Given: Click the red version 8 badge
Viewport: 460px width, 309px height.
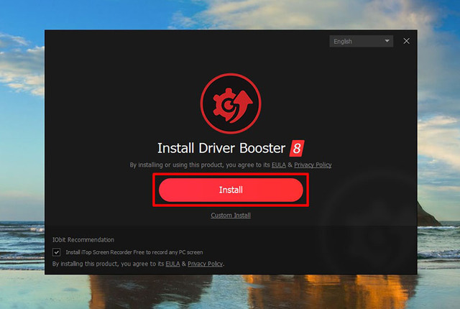Looking at the screenshot, I should pos(297,148).
